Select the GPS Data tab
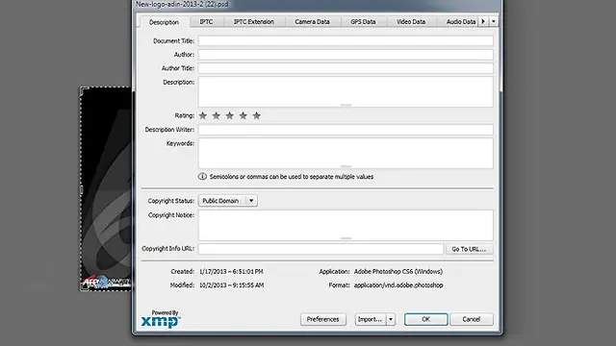 363,21
